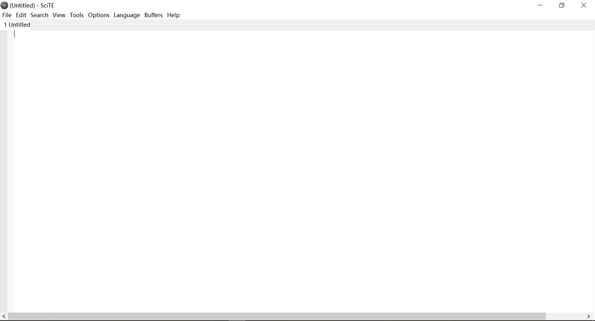The image size is (595, 321).
Task: Open the Options menu
Action: (x=98, y=15)
